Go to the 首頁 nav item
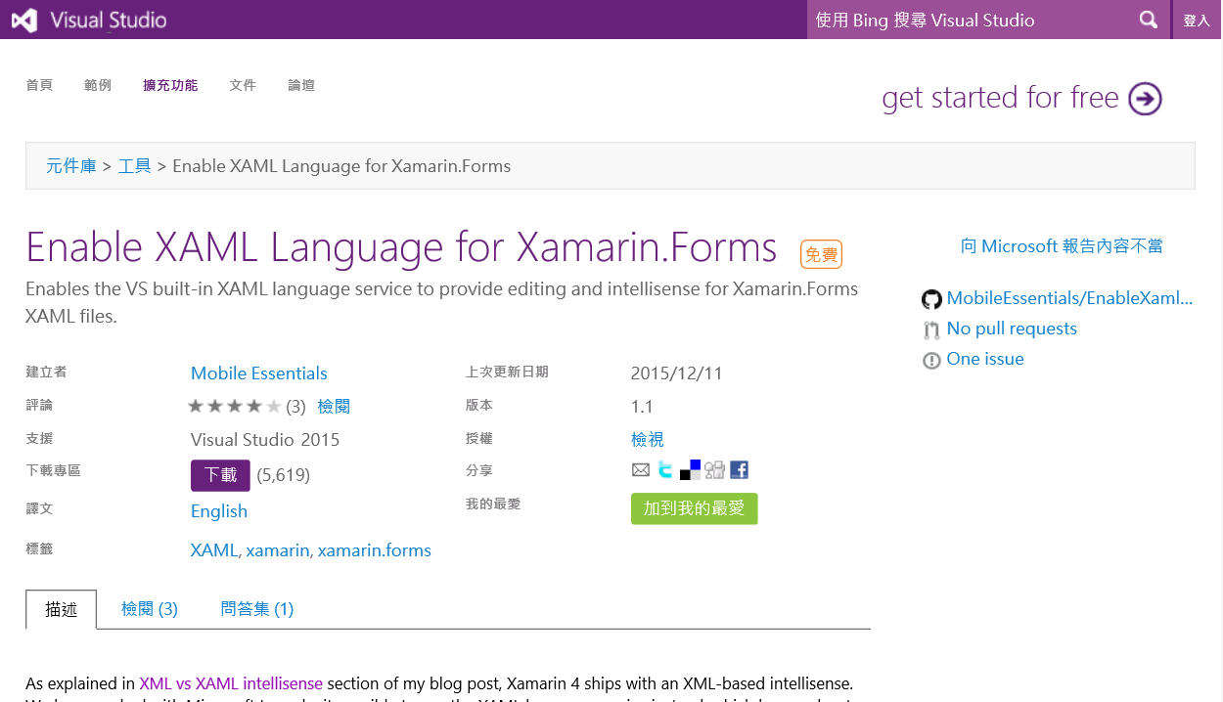 coord(39,85)
